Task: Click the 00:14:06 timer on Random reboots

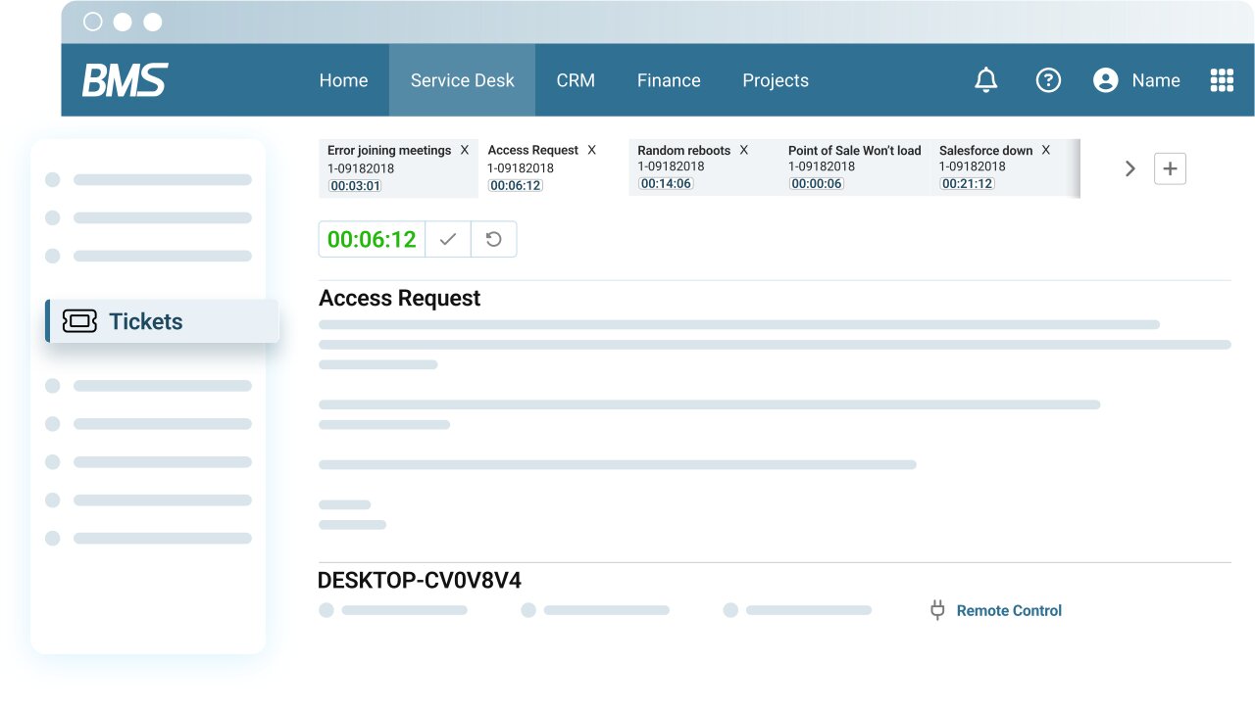Action: [666, 183]
